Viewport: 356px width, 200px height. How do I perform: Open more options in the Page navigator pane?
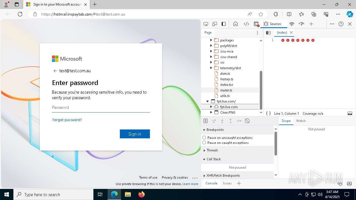(258, 32)
